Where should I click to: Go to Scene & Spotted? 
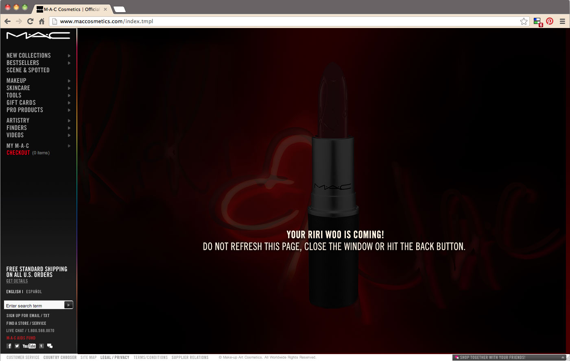tap(28, 70)
